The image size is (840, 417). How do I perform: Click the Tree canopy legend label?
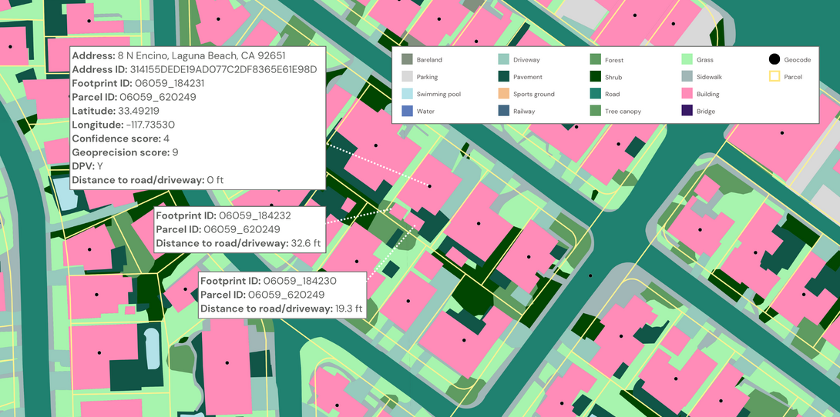[x=623, y=112]
